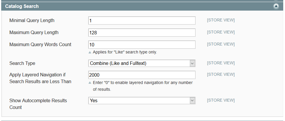Click the Show Autocomplete dropdown arrow
The width and height of the screenshot is (285, 121).
[192, 100]
